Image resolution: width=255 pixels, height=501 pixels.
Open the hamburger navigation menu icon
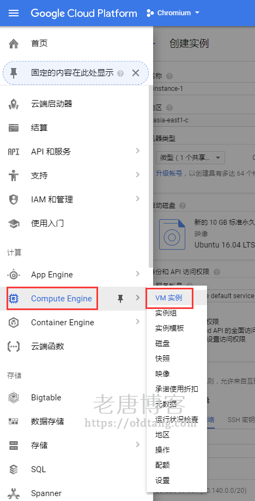click(14, 13)
